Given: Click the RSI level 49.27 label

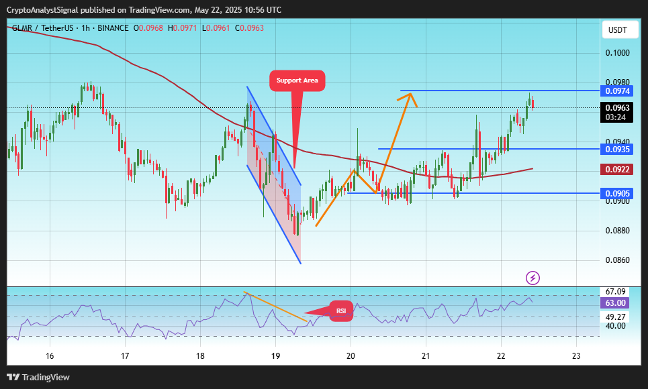Looking at the screenshot, I should pyautogui.click(x=615, y=317).
